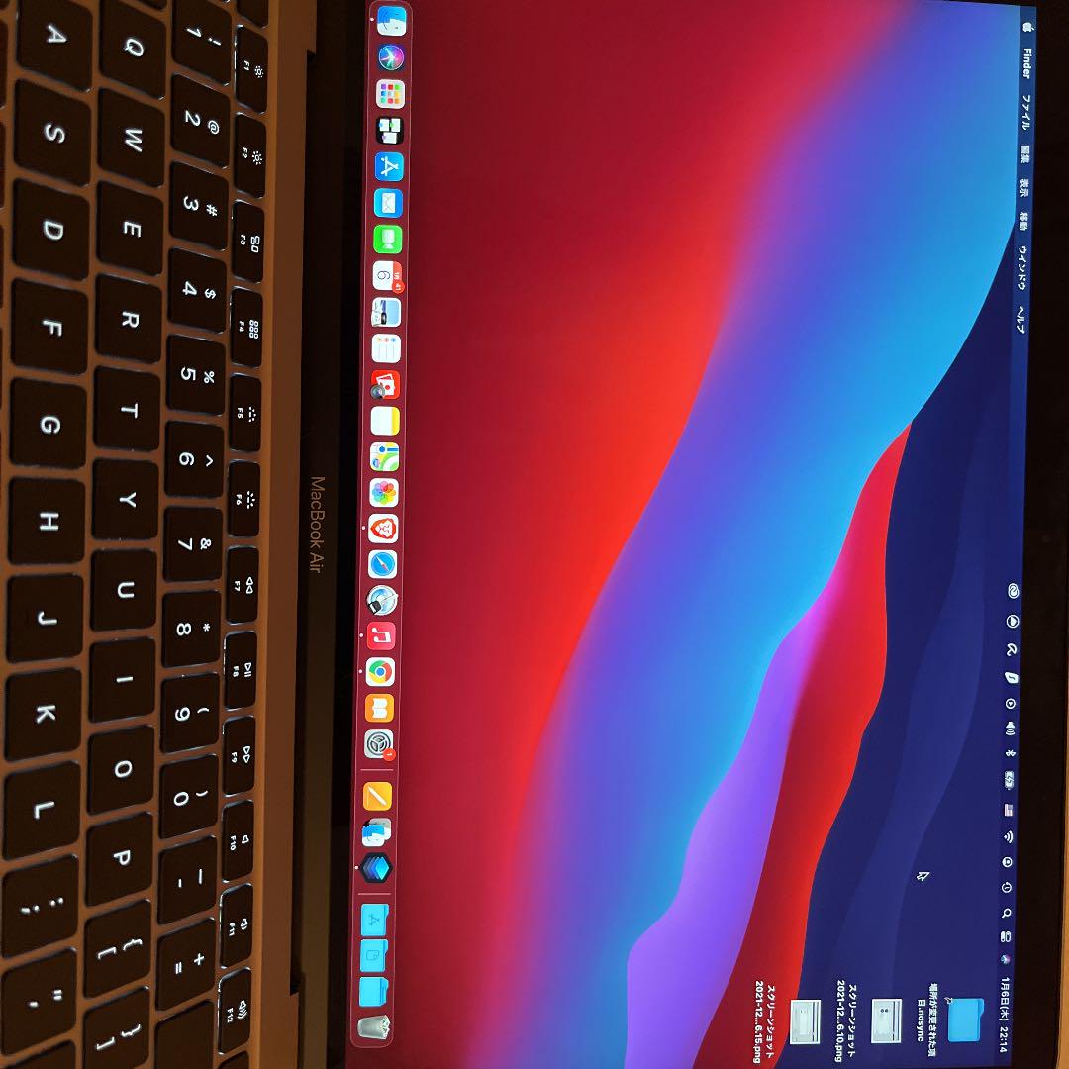Screen dimensions: 1069x1069
Task: Open the Notes app in Dock
Action: [385, 421]
